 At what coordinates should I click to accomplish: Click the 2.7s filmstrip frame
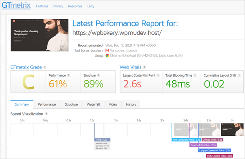[209, 130]
